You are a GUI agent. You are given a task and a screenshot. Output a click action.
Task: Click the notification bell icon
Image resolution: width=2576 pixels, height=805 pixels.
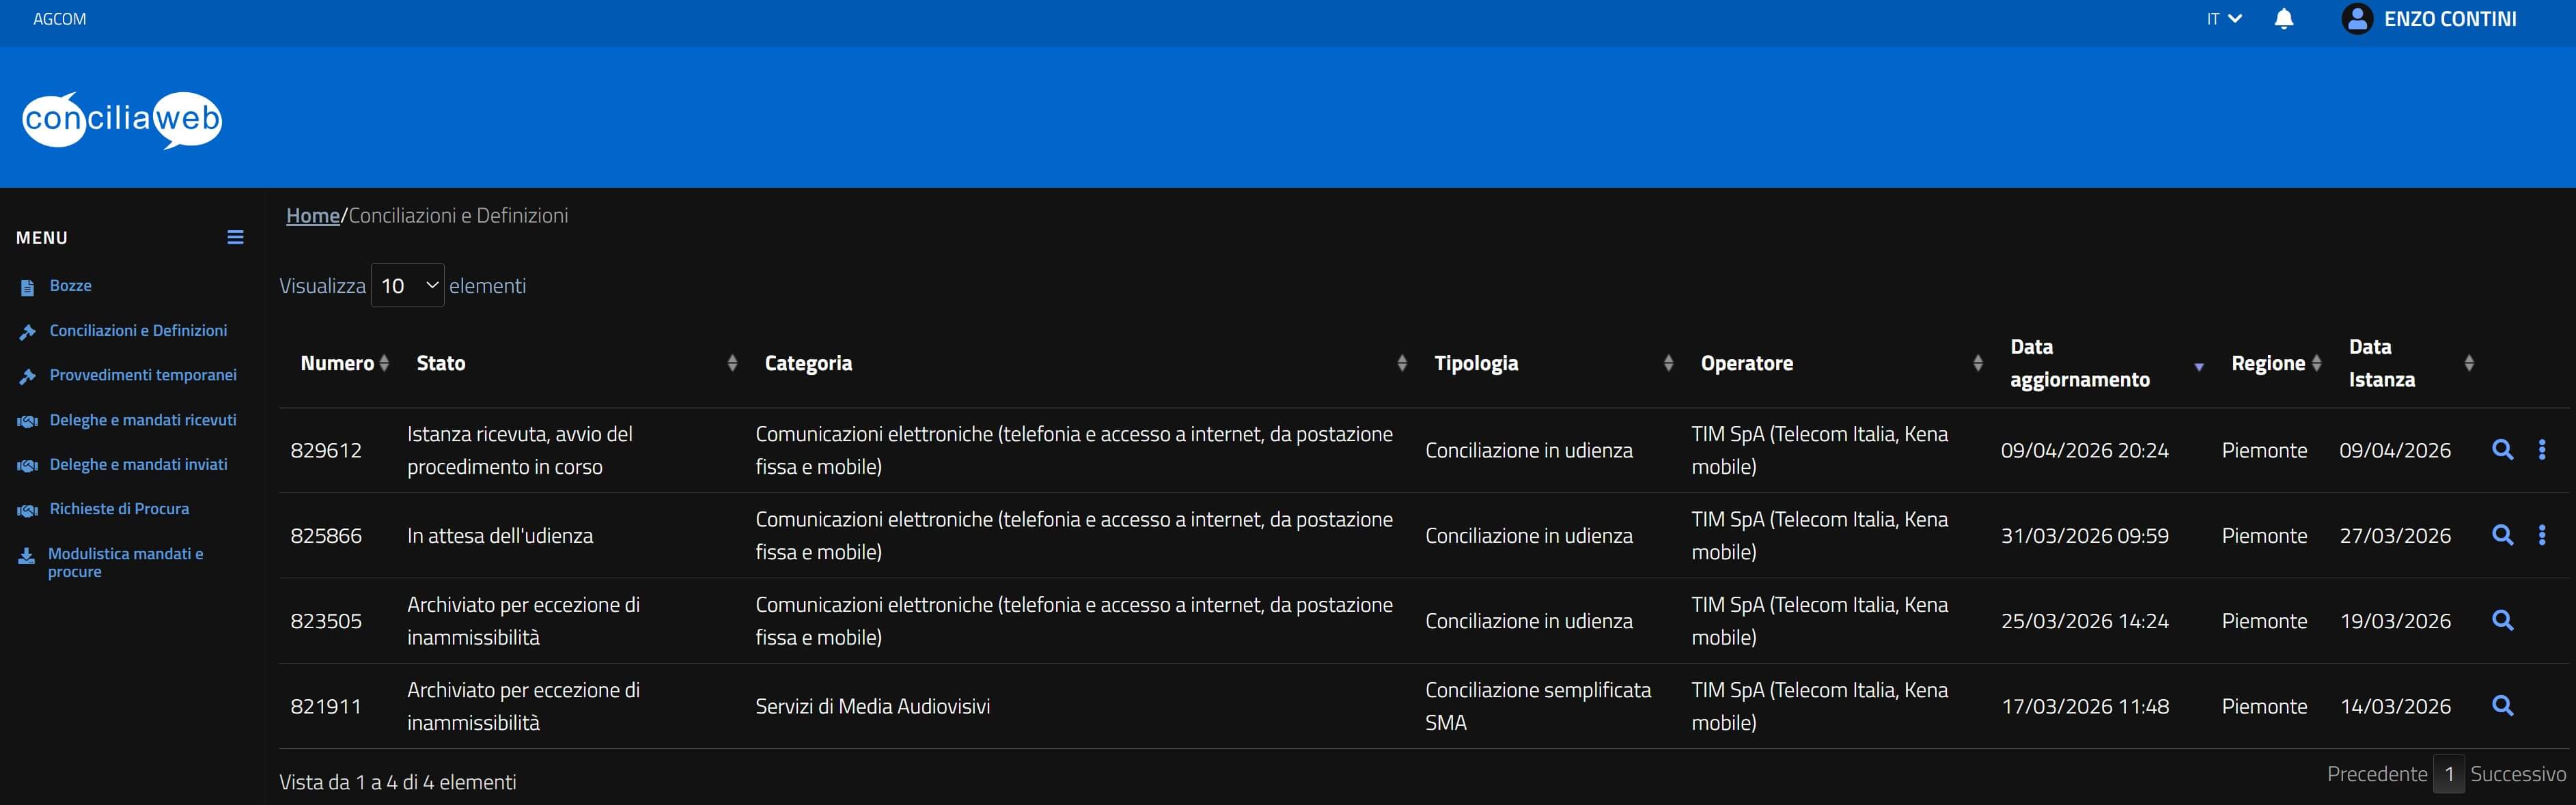pyautogui.click(x=2283, y=19)
